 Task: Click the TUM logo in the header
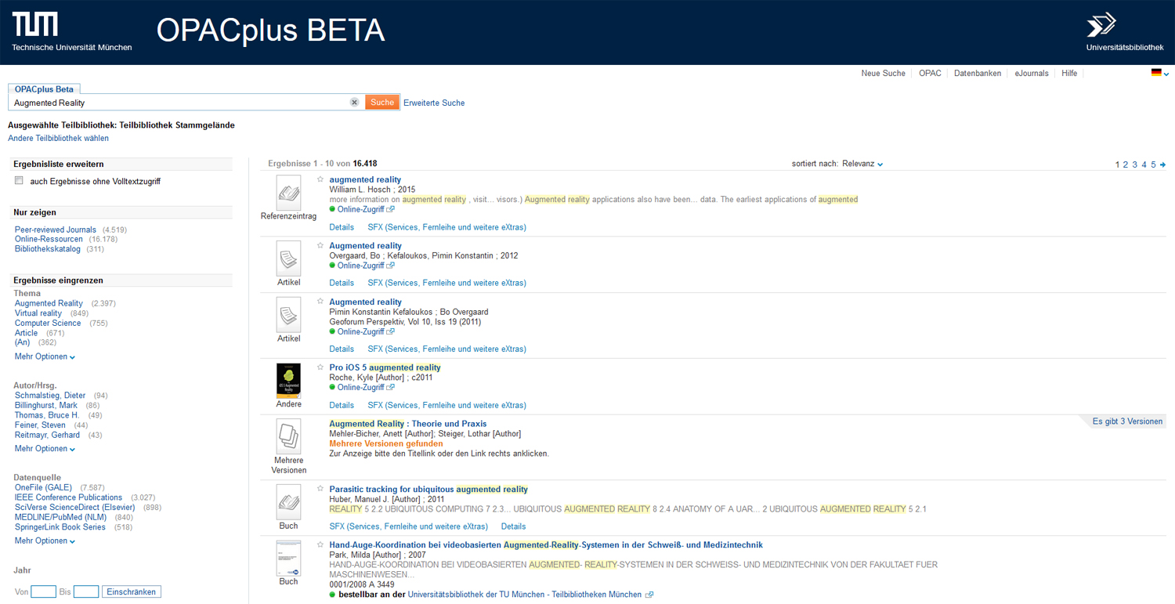(35, 25)
